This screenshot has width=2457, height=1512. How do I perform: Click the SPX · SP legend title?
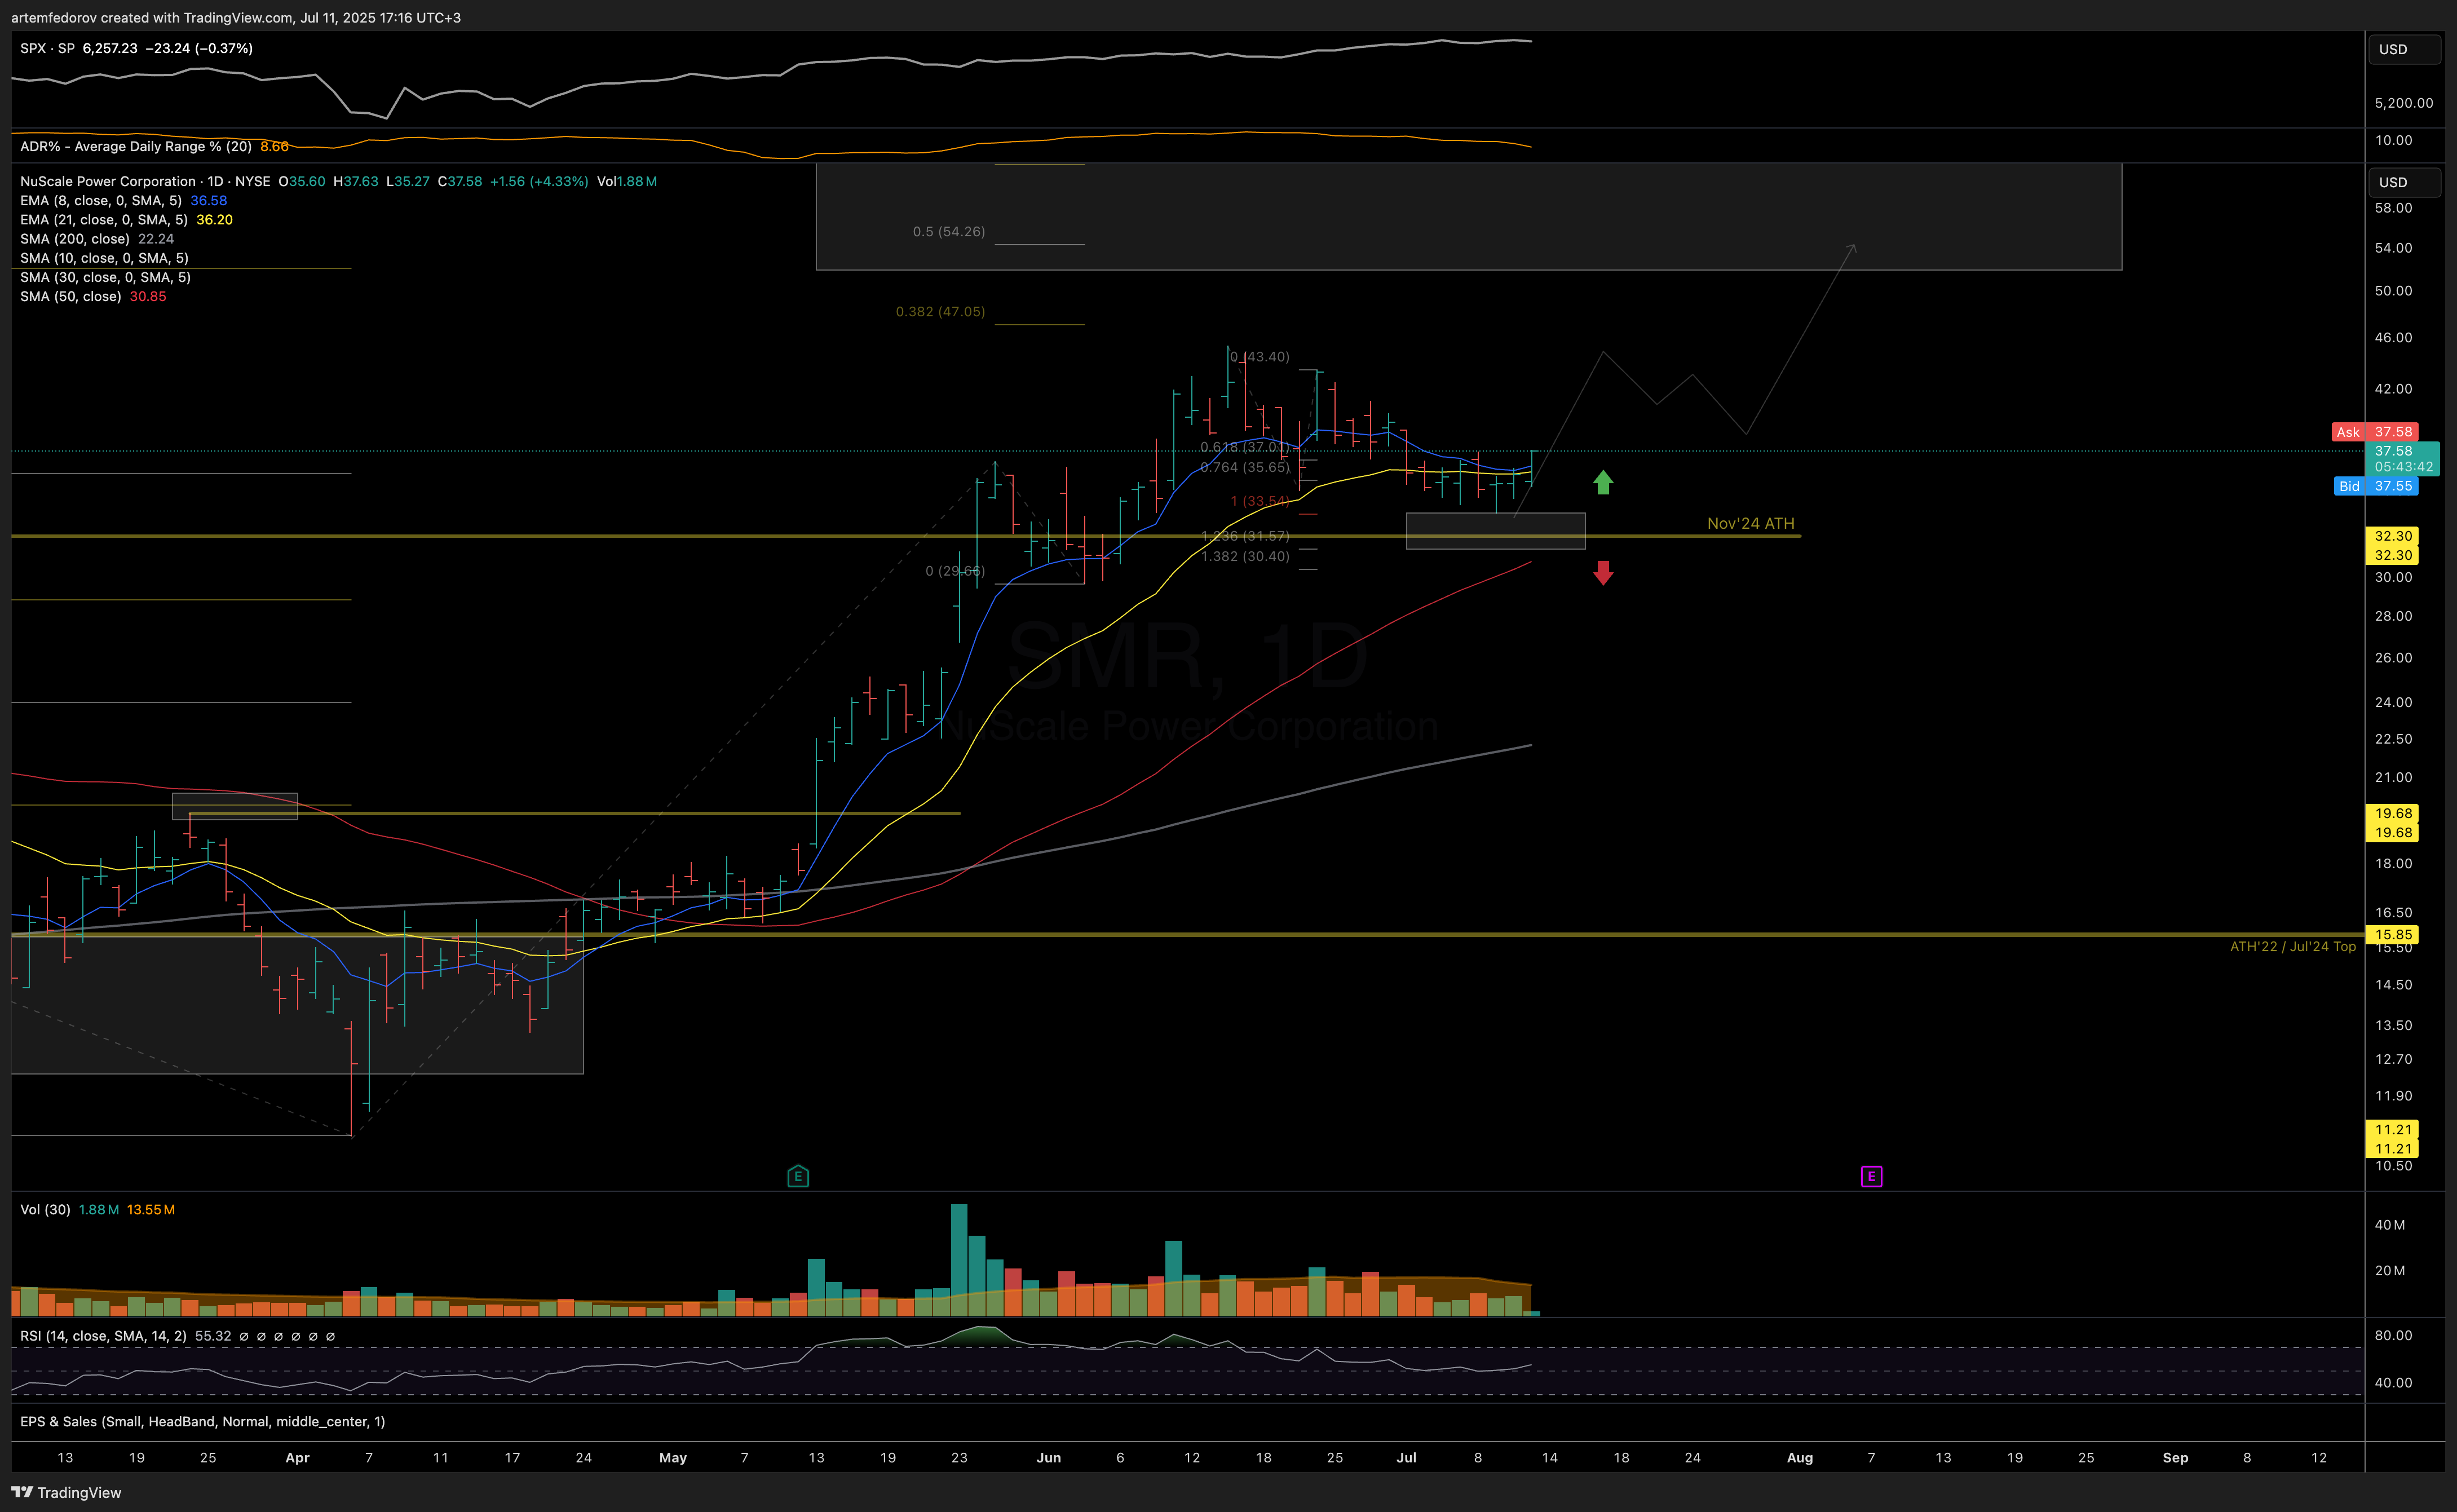47,48
